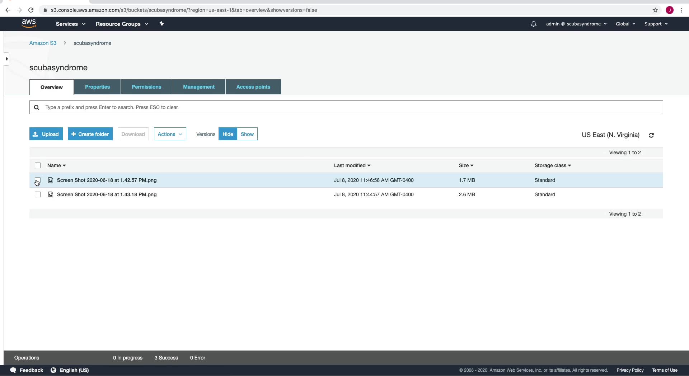
Task: Click the browser address bar URL
Action: (x=184, y=10)
